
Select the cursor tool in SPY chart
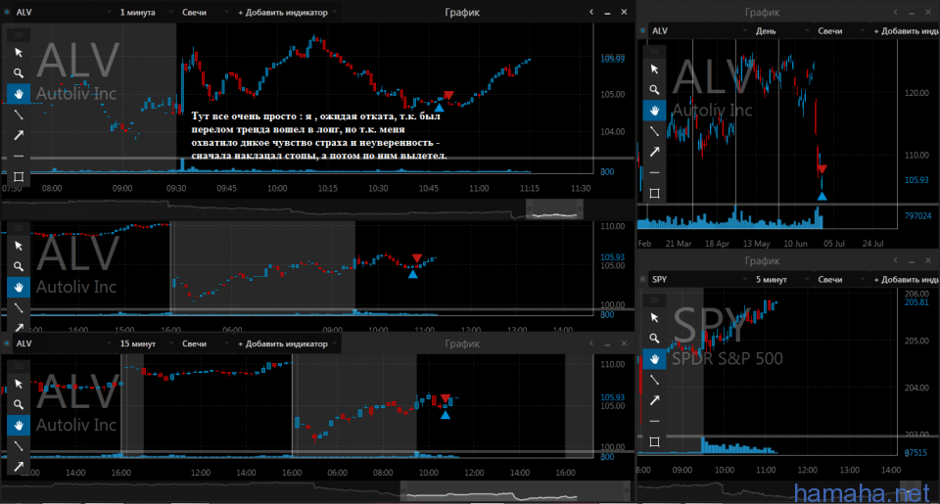coord(655,318)
